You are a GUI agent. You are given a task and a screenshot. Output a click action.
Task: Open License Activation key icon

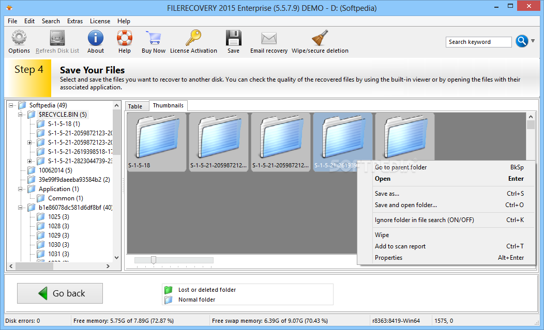point(193,38)
